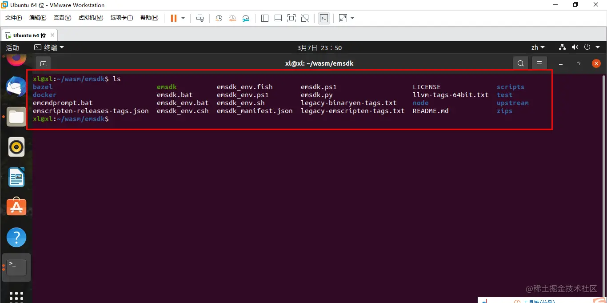Revert to the previous snapshot icon

click(232, 18)
